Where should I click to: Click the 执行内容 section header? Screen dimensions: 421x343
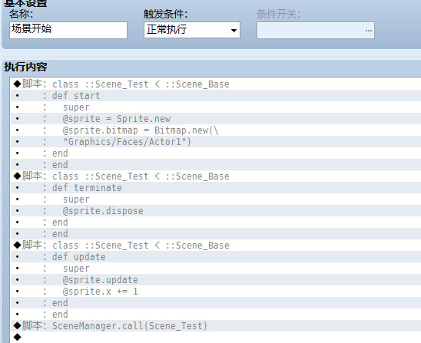(x=25, y=67)
